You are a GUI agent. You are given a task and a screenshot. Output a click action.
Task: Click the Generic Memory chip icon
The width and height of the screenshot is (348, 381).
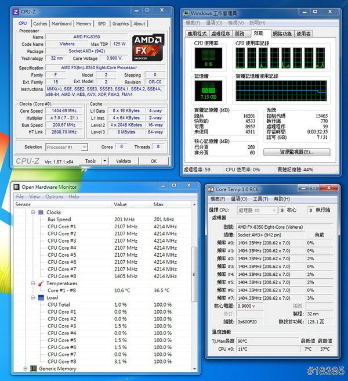coord(33,368)
